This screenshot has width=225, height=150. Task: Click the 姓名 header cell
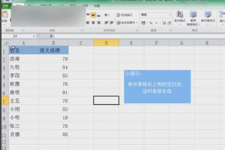click(24, 50)
